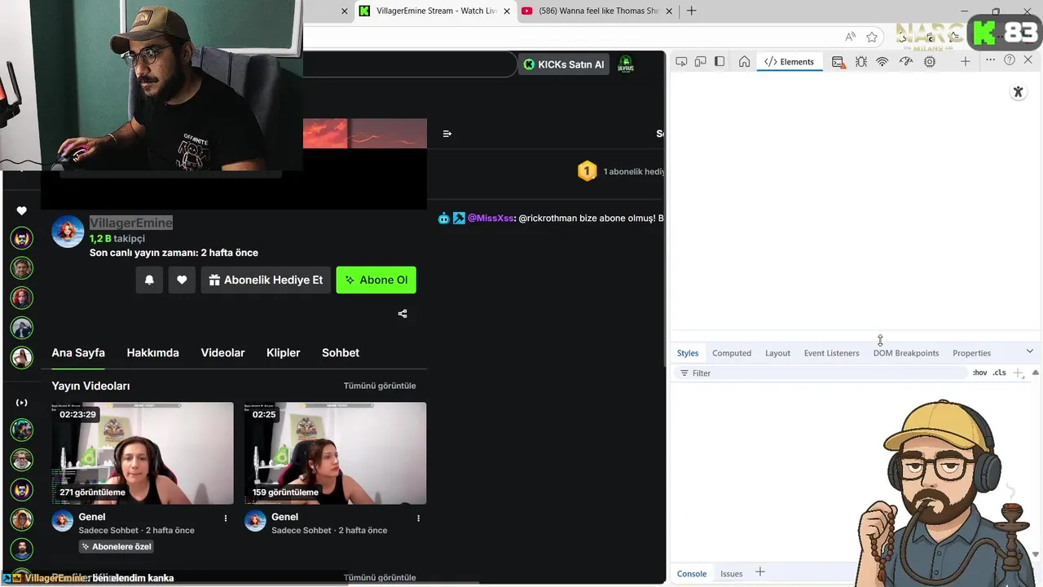Image resolution: width=1043 pixels, height=587 pixels.
Task: Click the VillagerEmine channel avatar
Action: coord(68,232)
